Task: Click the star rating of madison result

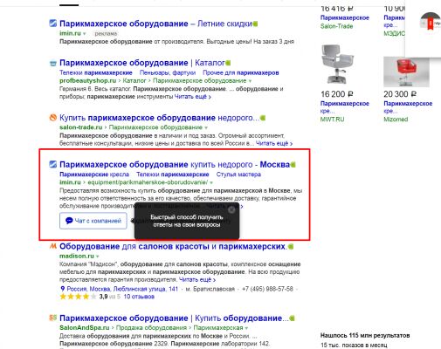Action: click(78, 297)
